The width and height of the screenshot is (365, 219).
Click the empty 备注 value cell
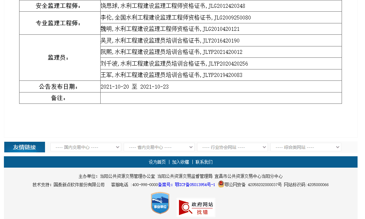pos(221,98)
